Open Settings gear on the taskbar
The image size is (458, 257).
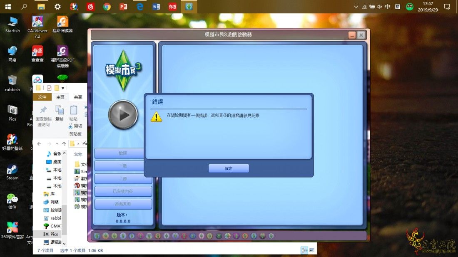pos(57,7)
